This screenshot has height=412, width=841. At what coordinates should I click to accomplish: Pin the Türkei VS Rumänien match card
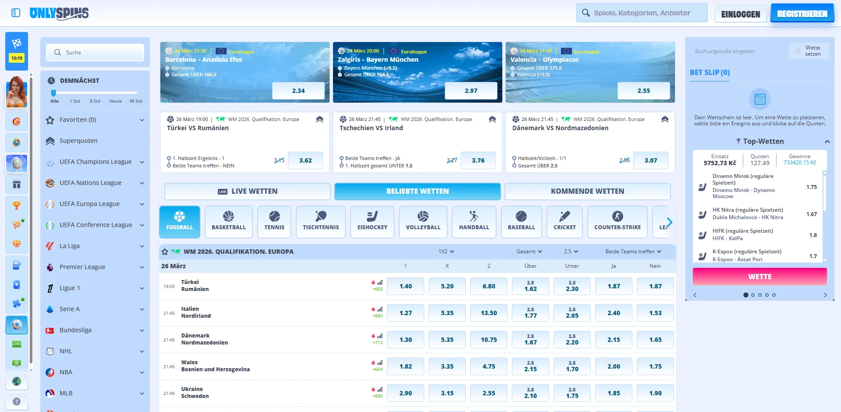coord(319,119)
